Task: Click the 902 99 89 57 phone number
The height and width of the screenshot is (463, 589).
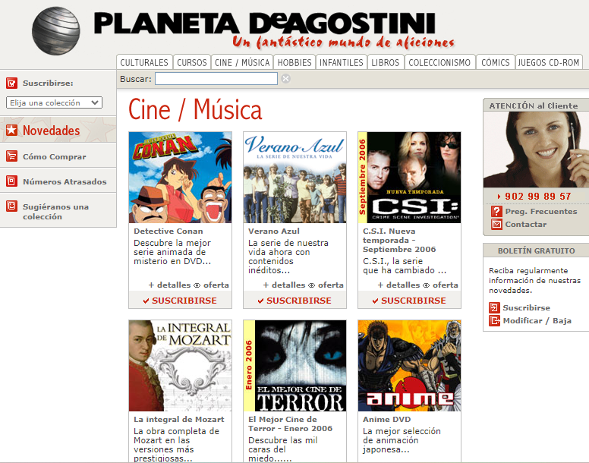Action: tap(537, 196)
